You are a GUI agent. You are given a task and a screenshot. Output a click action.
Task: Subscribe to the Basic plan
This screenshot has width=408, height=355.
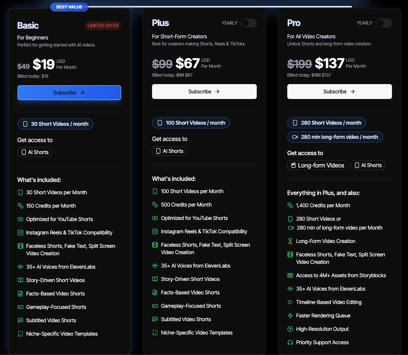click(69, 93)
